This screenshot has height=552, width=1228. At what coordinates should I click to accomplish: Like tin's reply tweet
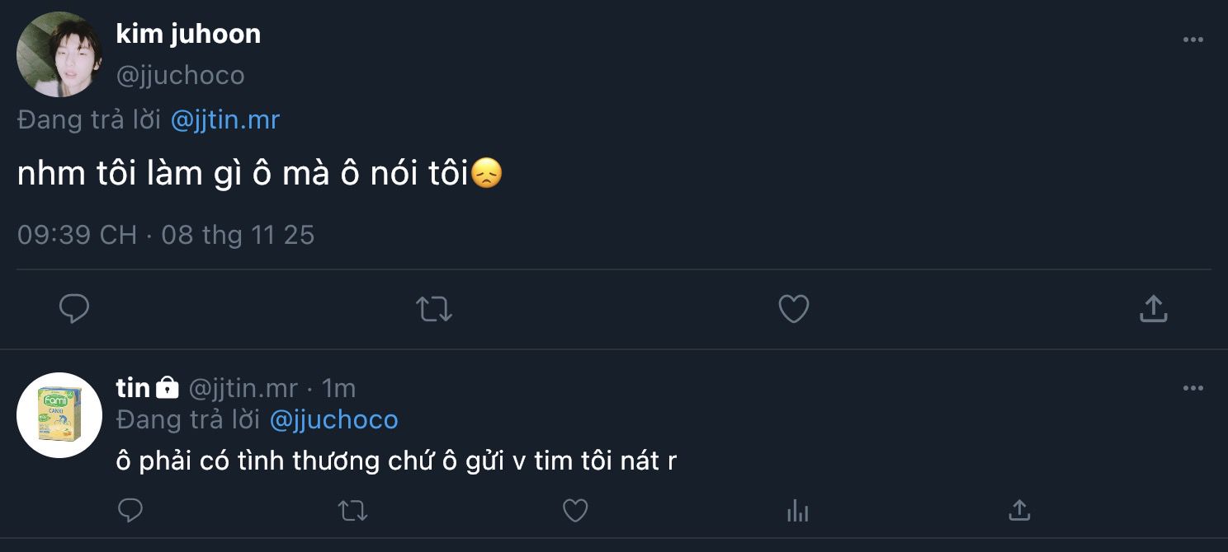575,511
